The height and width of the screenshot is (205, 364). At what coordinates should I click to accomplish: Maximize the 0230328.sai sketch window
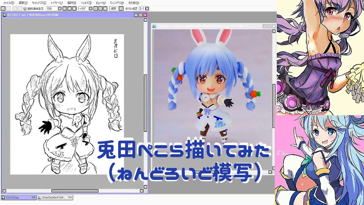click(x=140, y=15)
